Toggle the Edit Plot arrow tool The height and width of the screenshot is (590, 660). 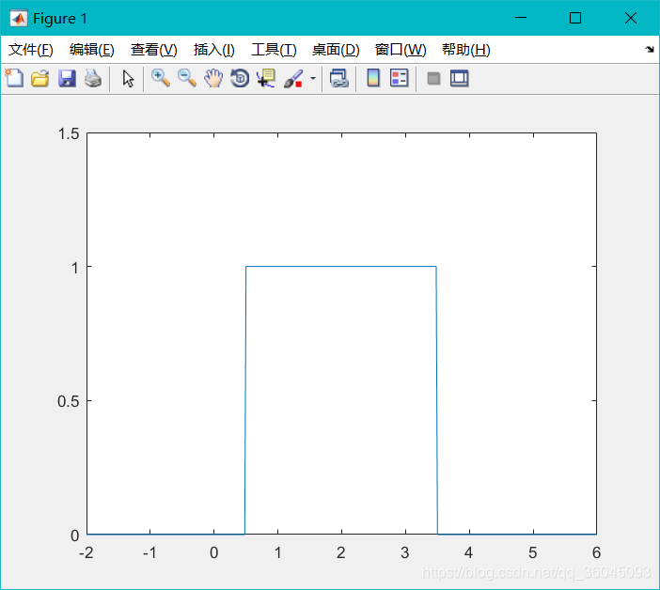point(128,79)
